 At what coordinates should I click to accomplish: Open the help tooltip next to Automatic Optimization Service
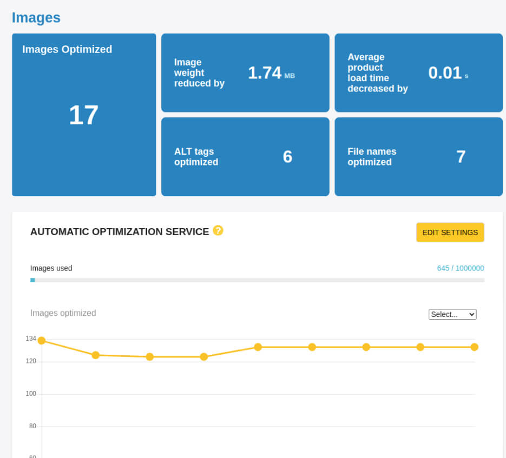coord(218,230)
